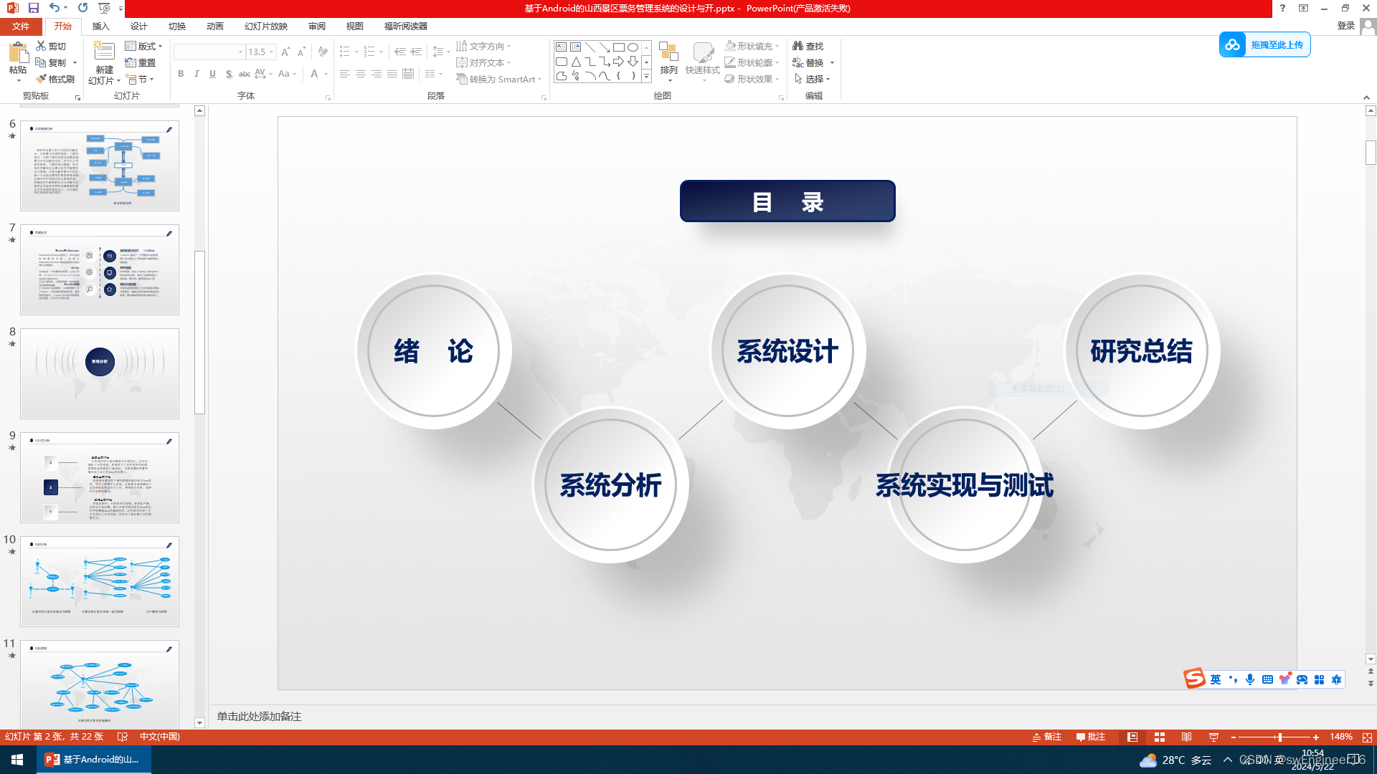
Task: Click the Sogou input method S icon
Action: 1194,678
